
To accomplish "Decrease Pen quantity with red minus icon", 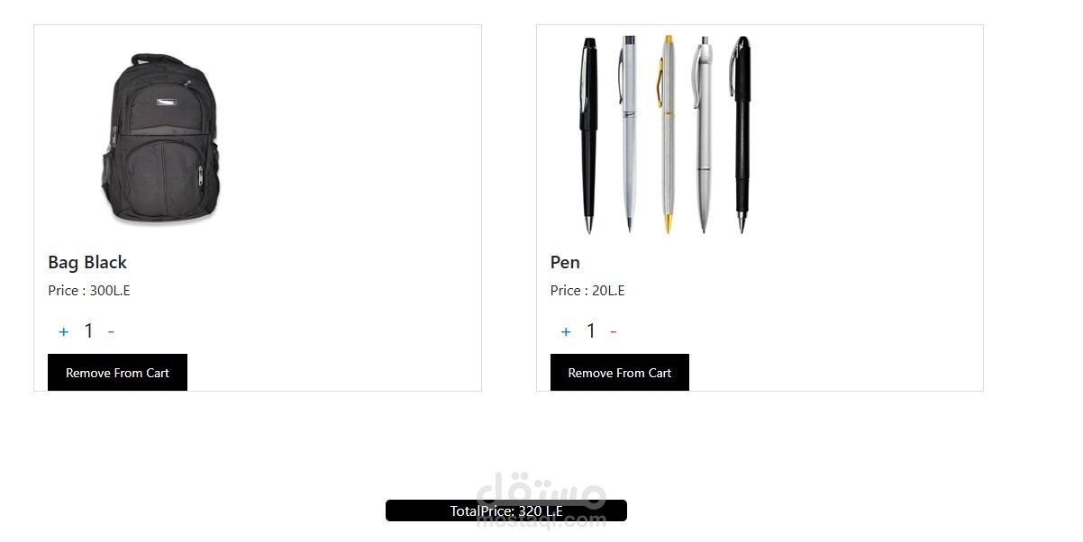I will pos(614,331).
